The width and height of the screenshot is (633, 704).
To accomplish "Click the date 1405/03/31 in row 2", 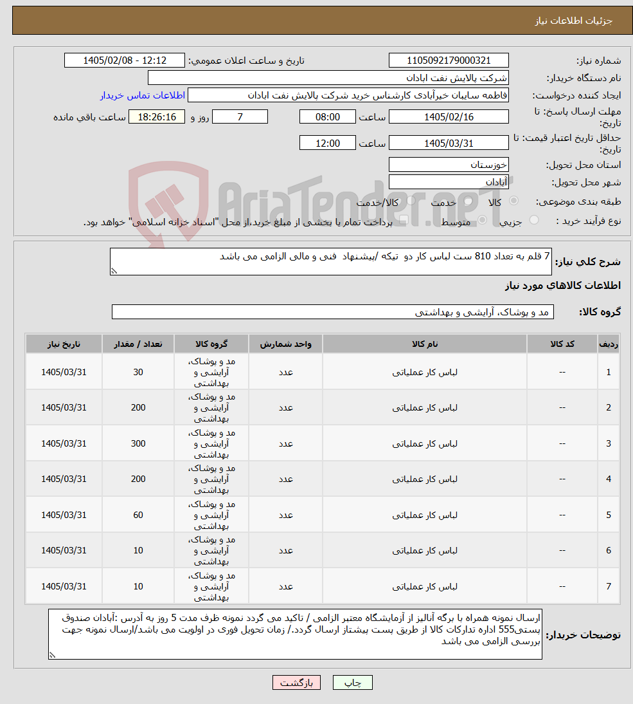I will (64, 408).
